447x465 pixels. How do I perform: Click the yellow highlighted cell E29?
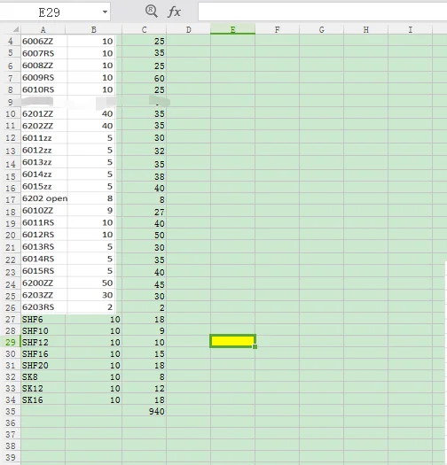[232, 341]
